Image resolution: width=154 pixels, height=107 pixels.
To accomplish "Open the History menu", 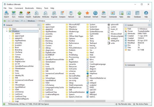I will tap(39, 8).
